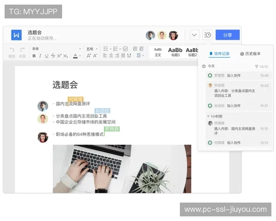
Task: Click the female avatar beside 职场必备 line
Action: [x=43, y=137]
